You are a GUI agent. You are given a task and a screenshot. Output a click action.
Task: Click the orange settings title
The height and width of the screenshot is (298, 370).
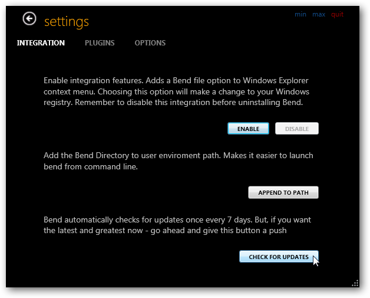[67, 22]
